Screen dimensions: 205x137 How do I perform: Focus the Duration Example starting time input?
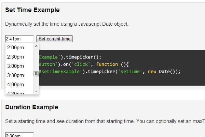(19, 135)
